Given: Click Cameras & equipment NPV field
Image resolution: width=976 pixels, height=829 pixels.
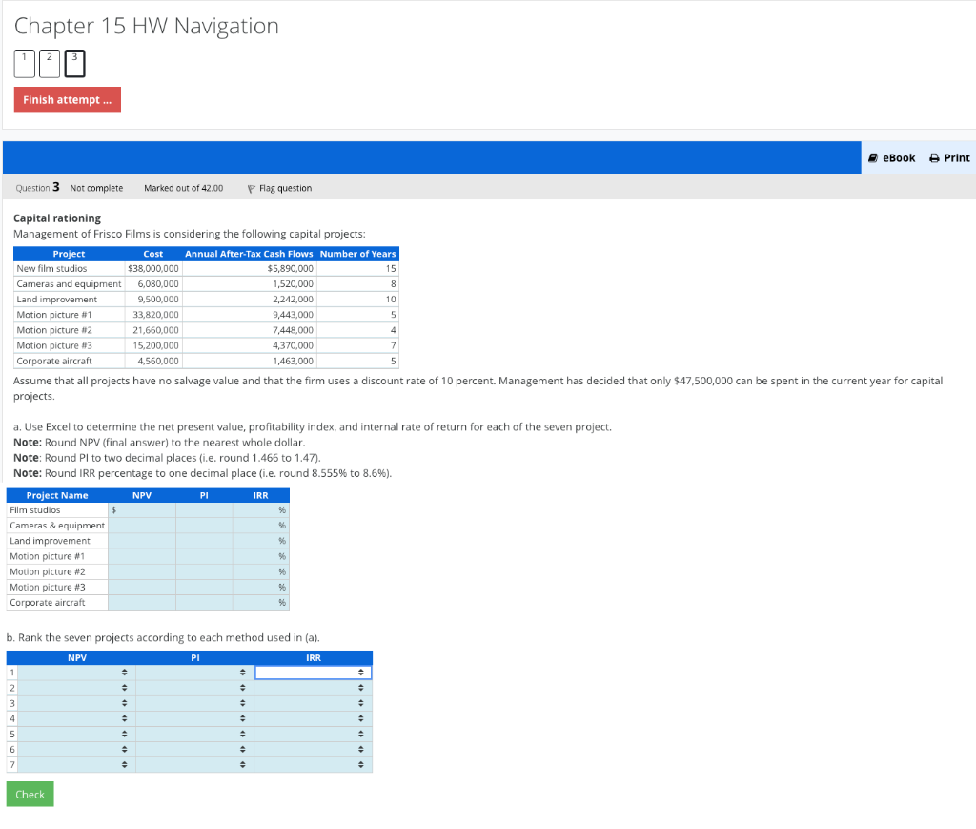Looking at the screenshot, I should [142, 526].
